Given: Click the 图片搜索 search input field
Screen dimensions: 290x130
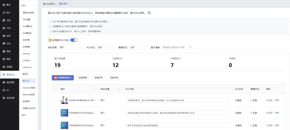Looking at the screenshot, I should pyautogui.click(x=177, y=48).
